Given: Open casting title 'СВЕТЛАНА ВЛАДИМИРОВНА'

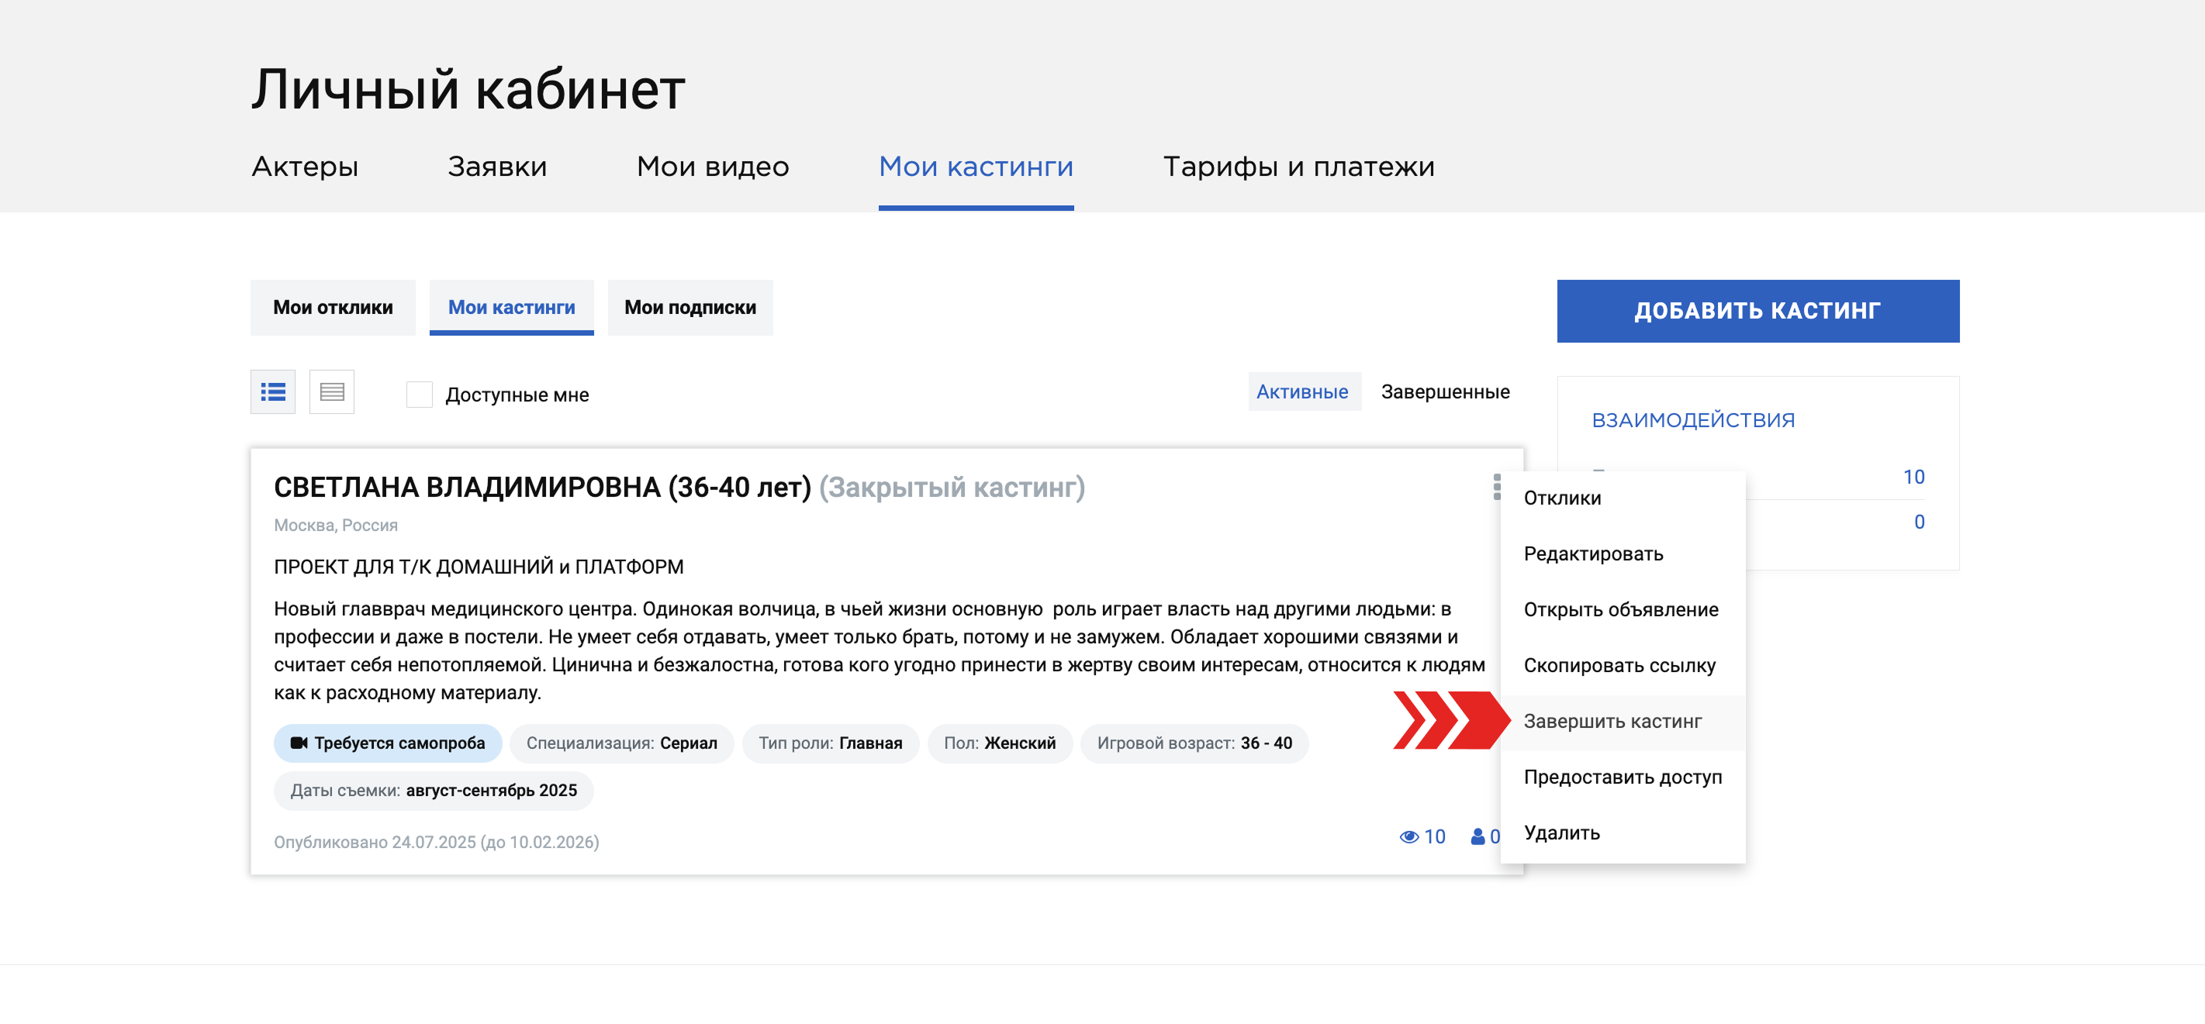Looking at the screenshot, I should point(542,487).
